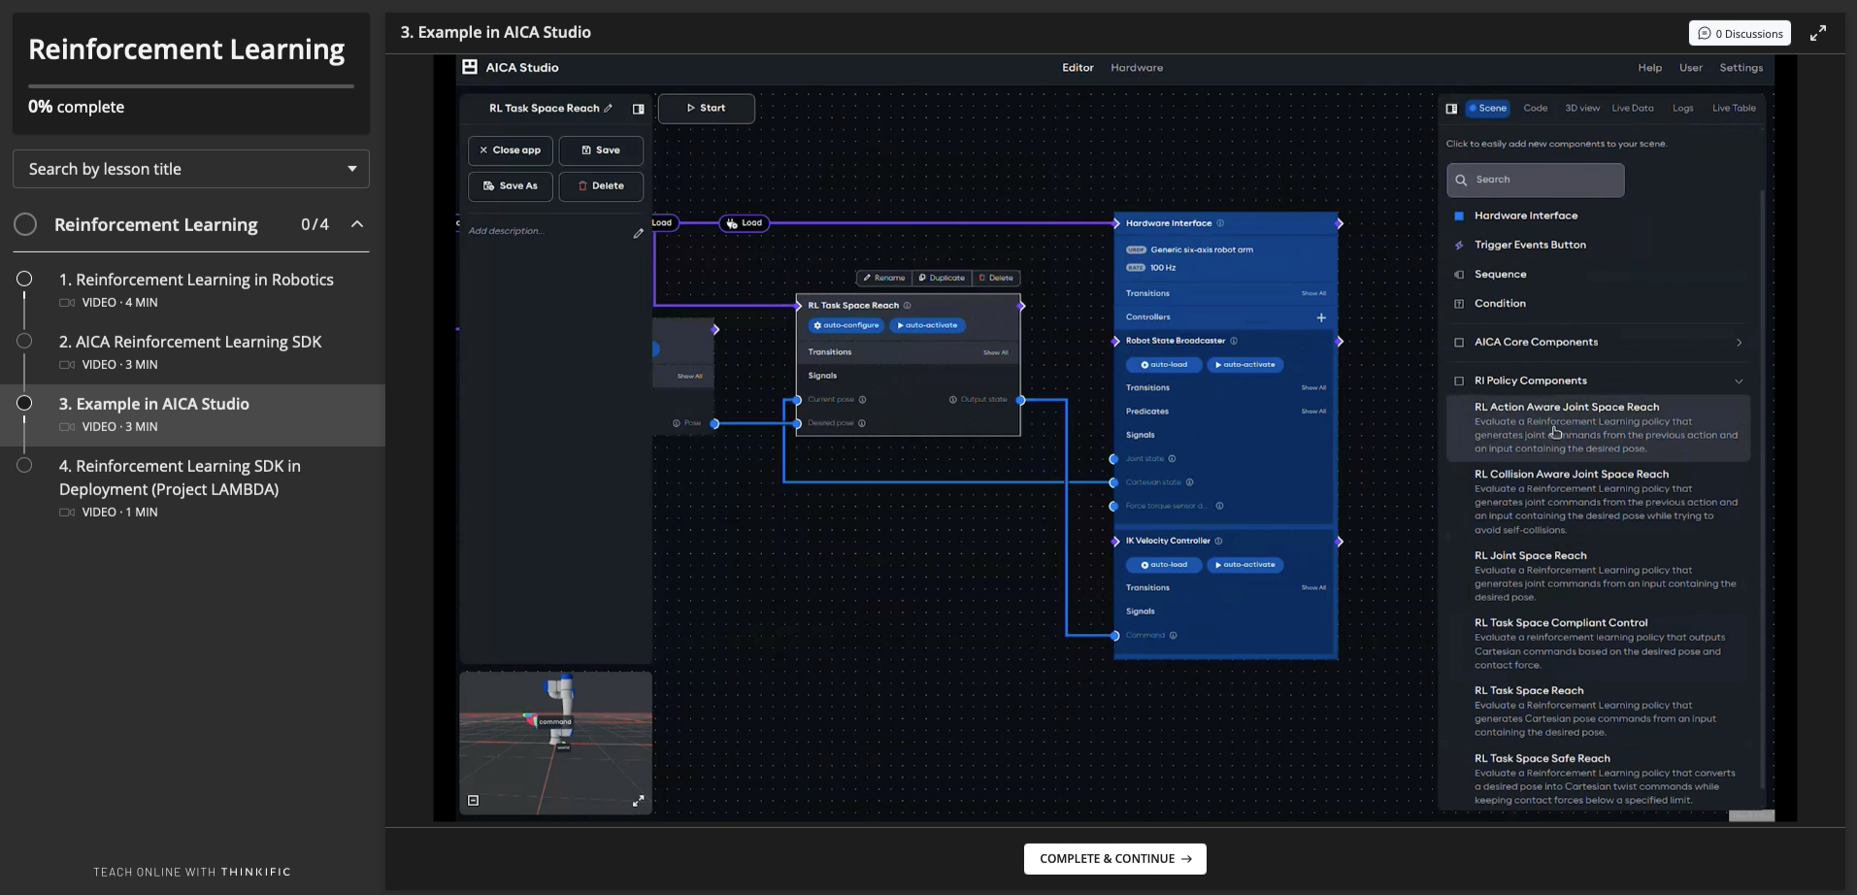Switch to the Editor tab
This screenshot has width=1857, height=895.
[x=1078, y=68]
